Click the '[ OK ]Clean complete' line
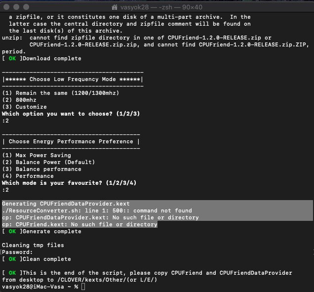The height and width of the screenshot is (292, 314). 37,259
